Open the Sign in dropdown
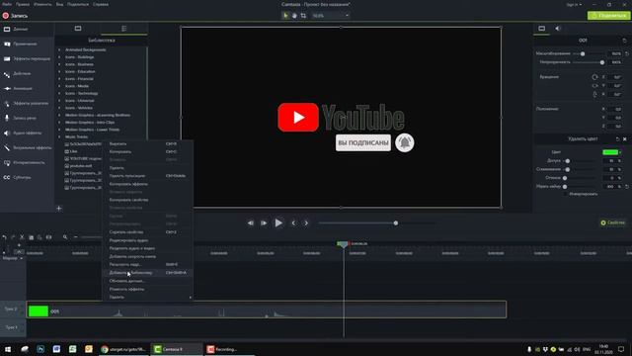632x356 pixels. pos(574,4)
